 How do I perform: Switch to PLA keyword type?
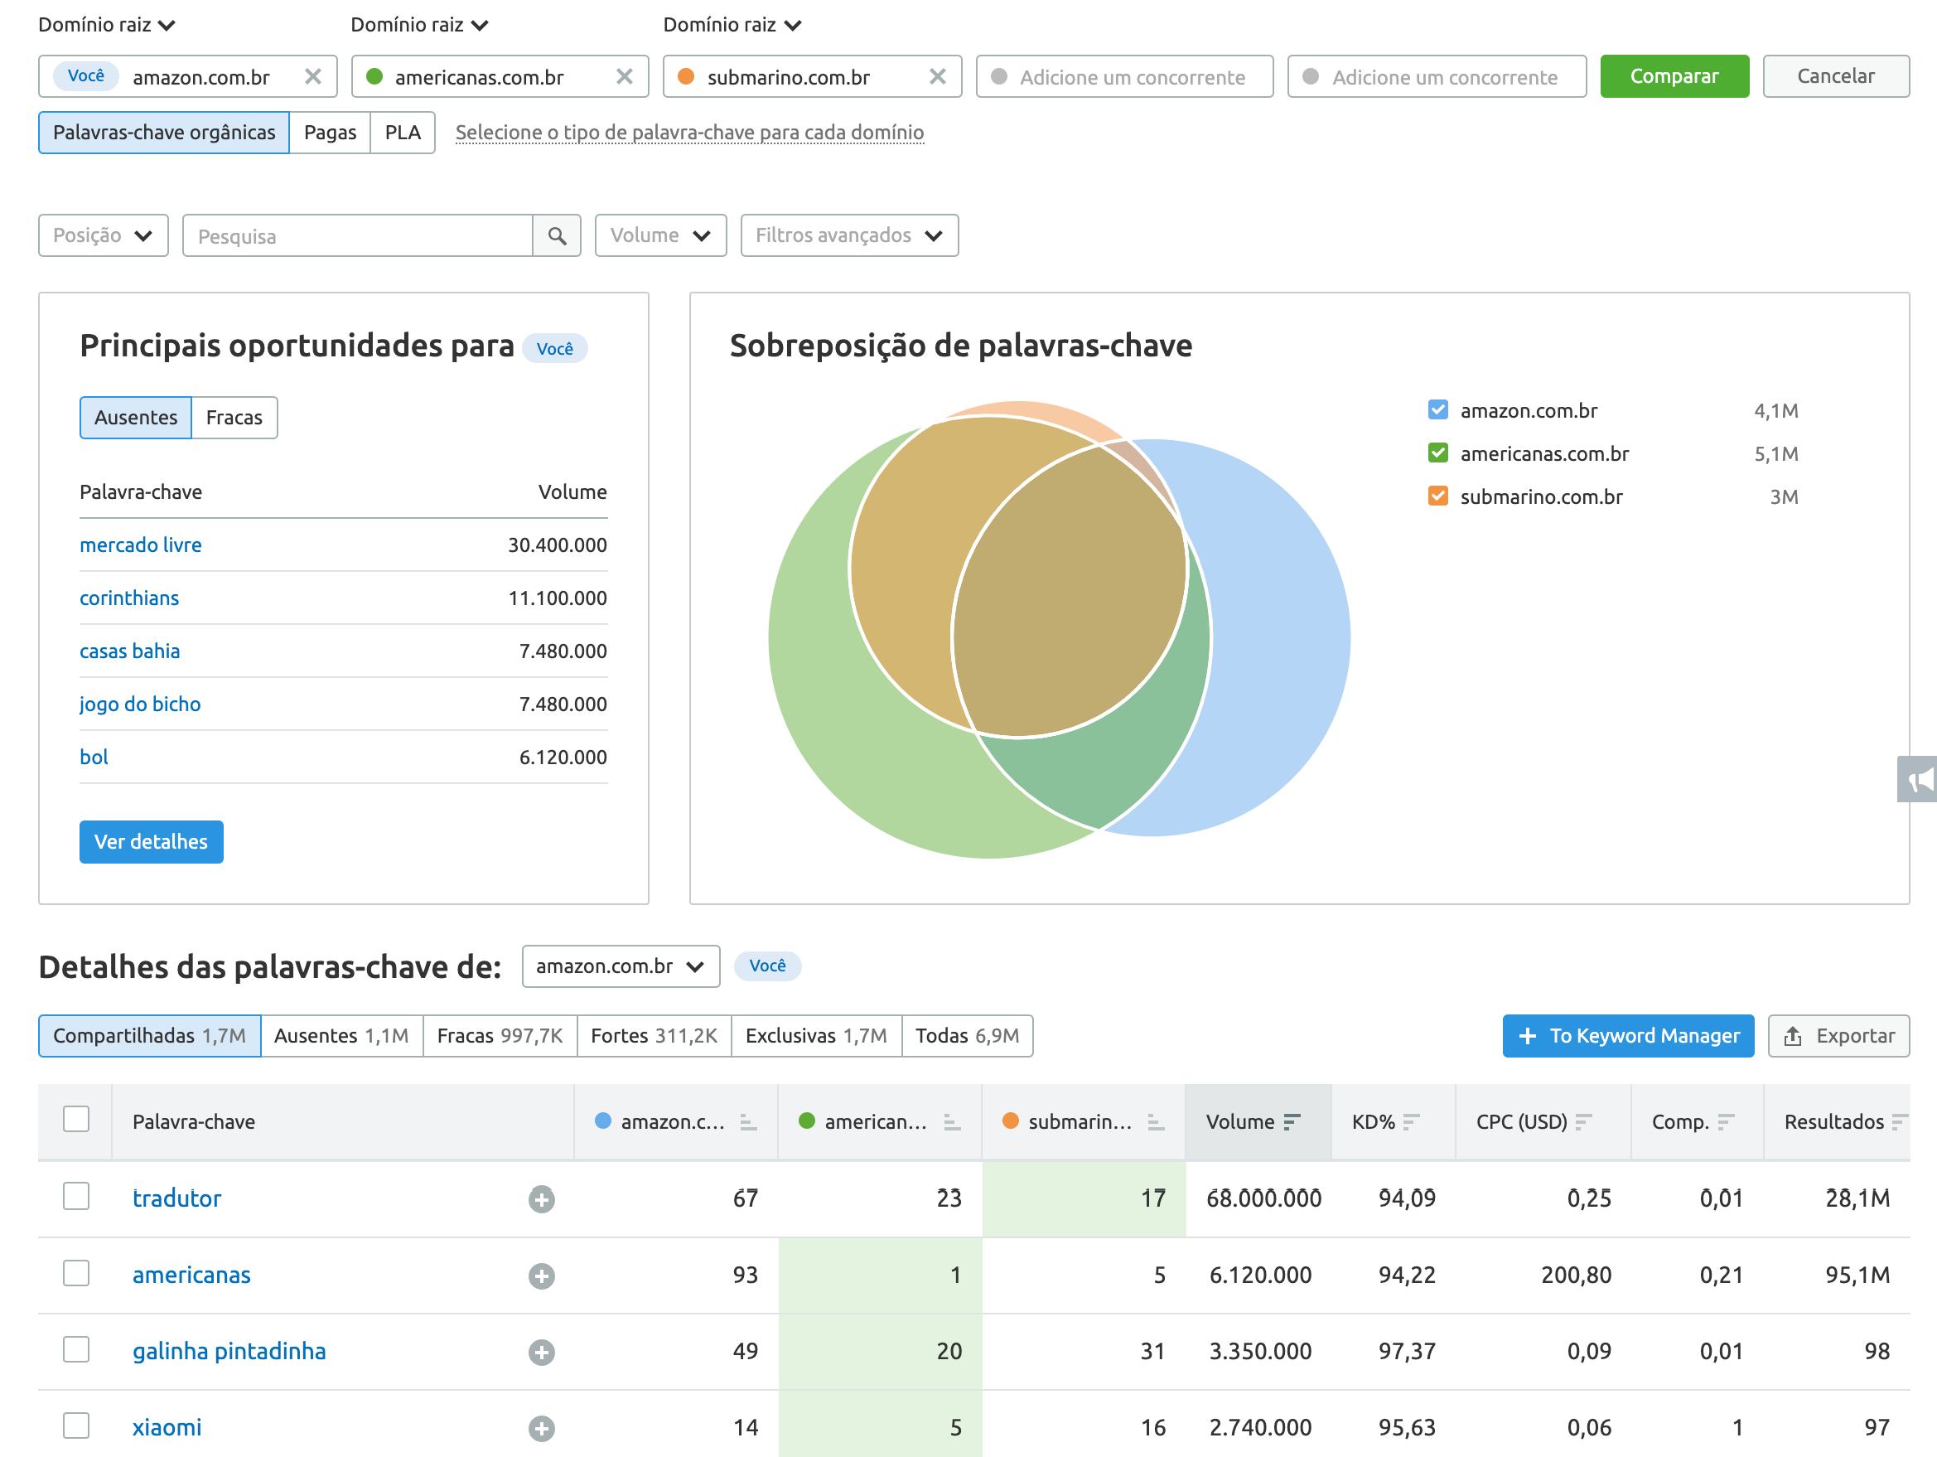click(403, 133)
